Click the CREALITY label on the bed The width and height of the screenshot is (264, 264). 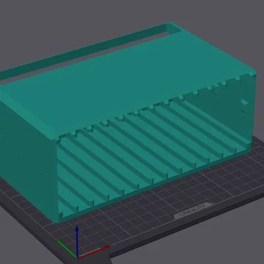click(193, 211)
